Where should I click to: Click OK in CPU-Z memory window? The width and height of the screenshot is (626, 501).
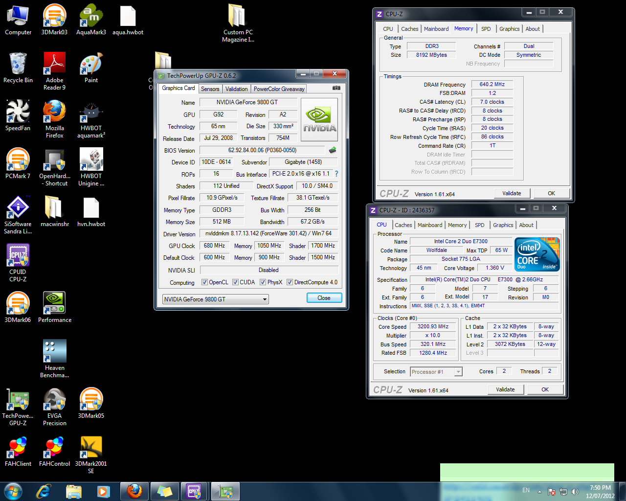tap(551, 193)
